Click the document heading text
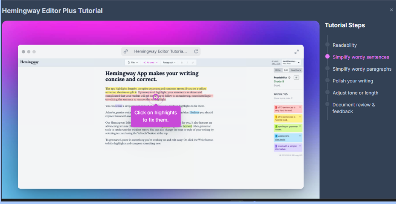396x204 pixels. coord(152,76)
